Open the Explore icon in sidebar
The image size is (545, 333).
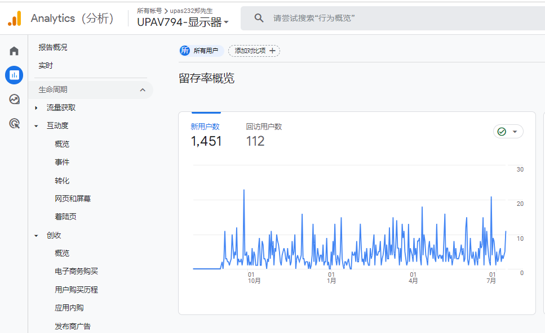tap(14, 99)
